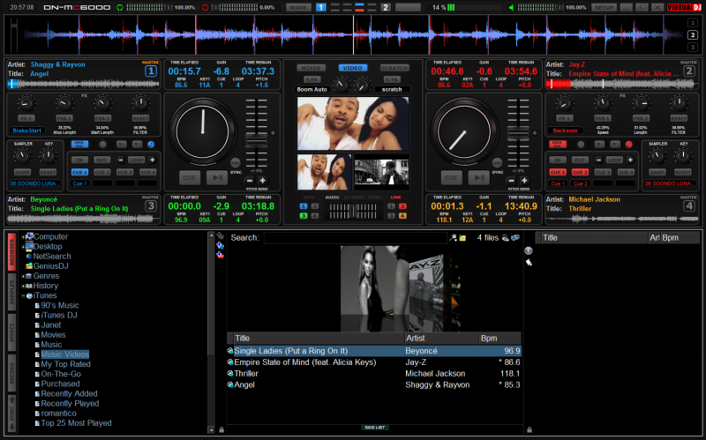The height and width of the screenshot is (440, 706).
Task: Open the scratch video transition selector
Action: coord(392,90)
